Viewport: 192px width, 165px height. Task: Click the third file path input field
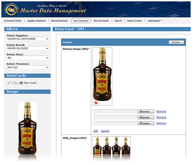tap(115, 123)
